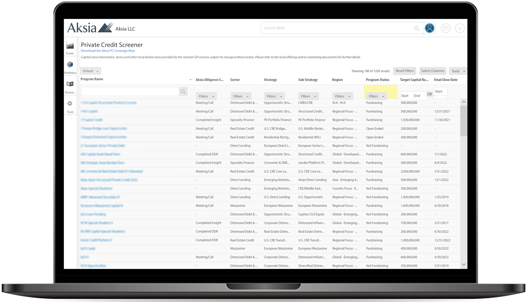
Task: Click the 'Asian Direct Lending' cell
Action: coord(312,180)
